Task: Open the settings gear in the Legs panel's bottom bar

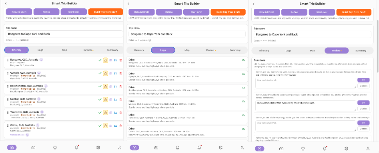Action: (x=221, y=147)
